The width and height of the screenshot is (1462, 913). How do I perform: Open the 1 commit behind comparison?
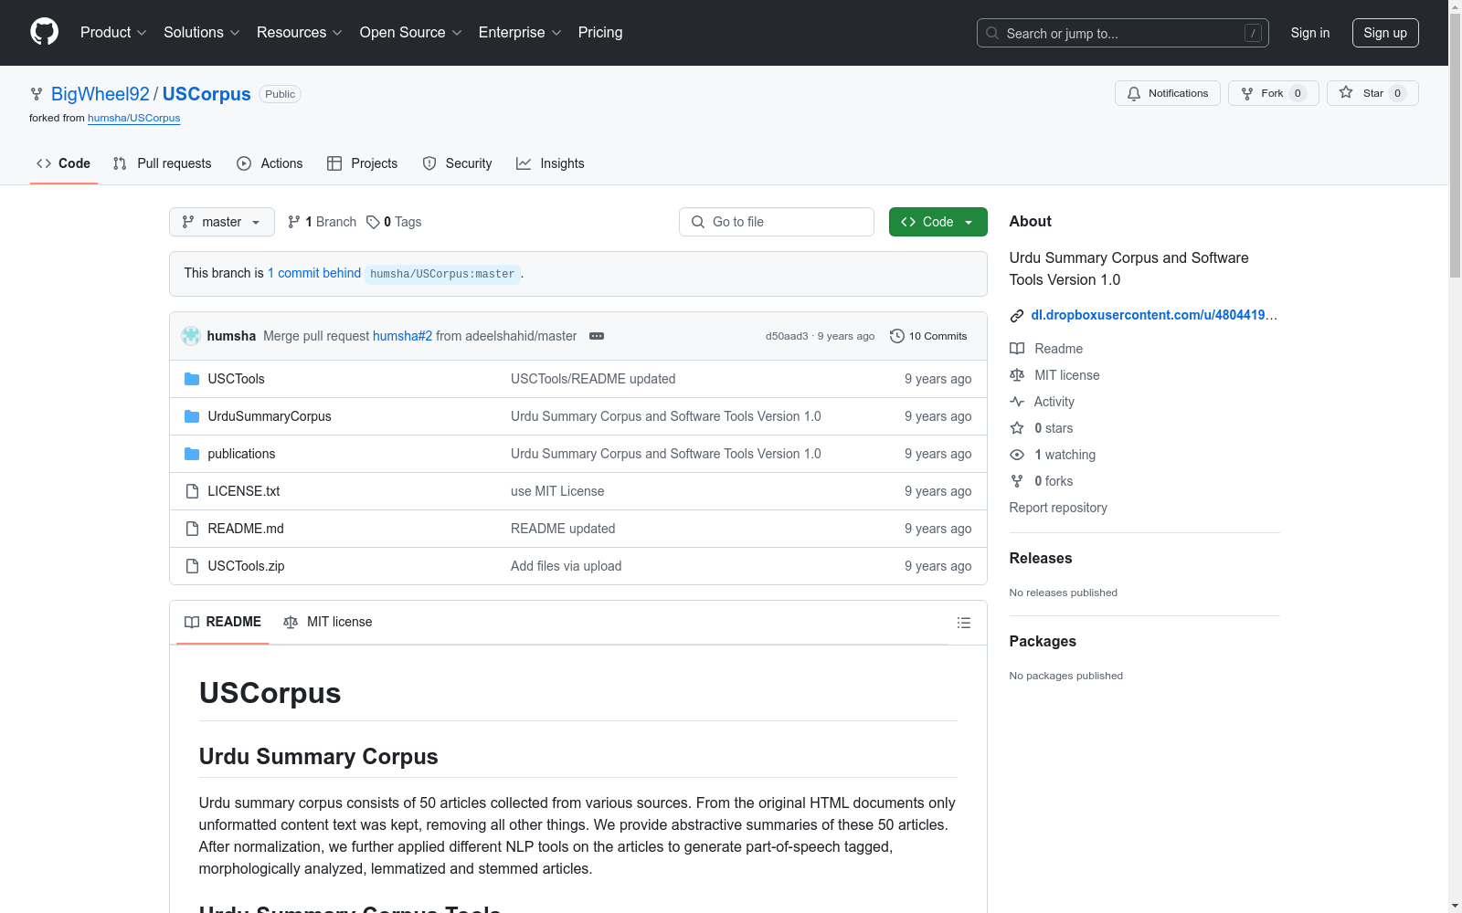tap(314, 273)
